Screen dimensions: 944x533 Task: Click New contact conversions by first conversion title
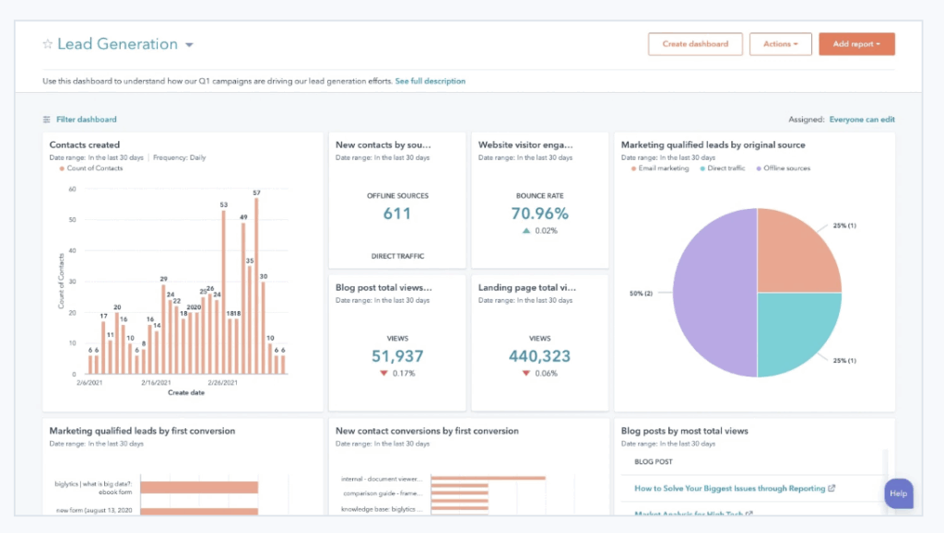(427, 431)
